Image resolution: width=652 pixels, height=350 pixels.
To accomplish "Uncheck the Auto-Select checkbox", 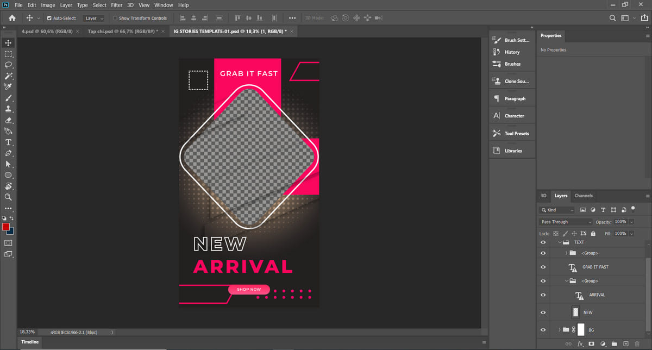I will (49, 18).
